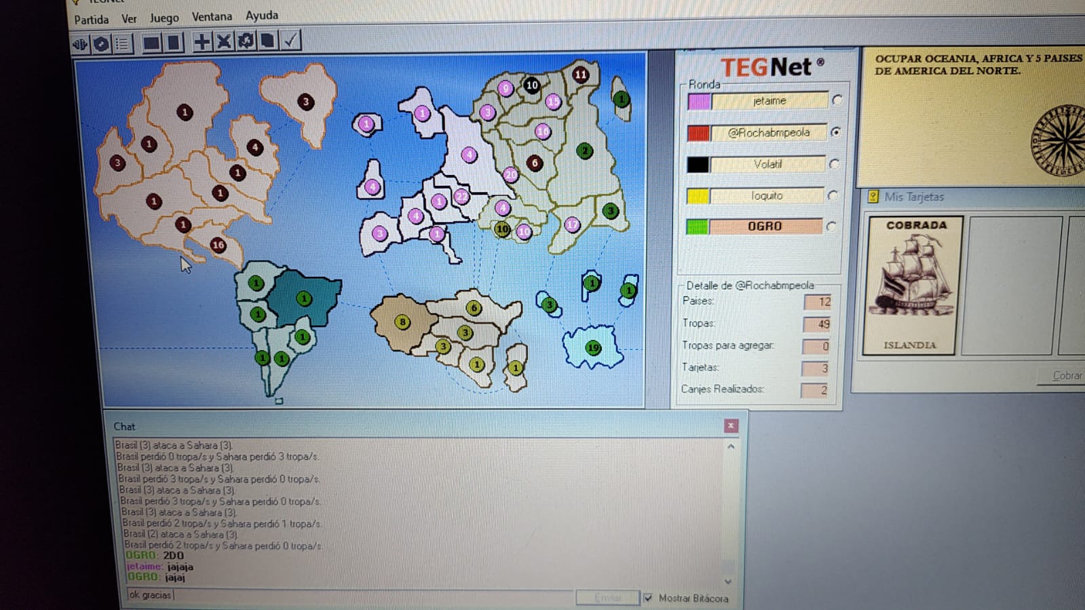The width and height of the screenshot is (1085, 610).
Task: Click the red color swatch for @Rochabmpeola
Action: coord(698,133)
